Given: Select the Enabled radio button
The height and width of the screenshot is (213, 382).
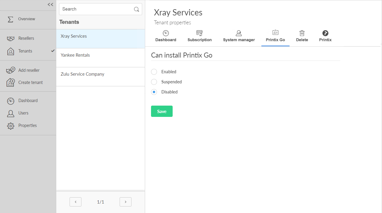Looking at the screenshot, I should pos(154,72).
